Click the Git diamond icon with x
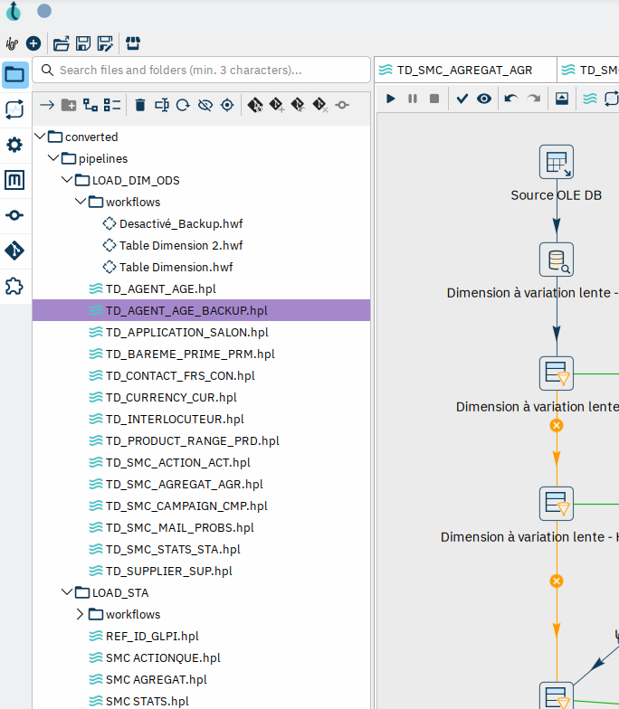The height and width of the screenshot is (709, 619). (x=320, y=105)
